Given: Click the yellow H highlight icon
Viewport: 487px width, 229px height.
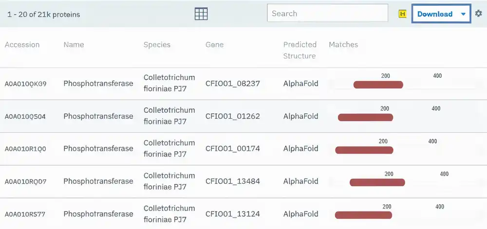Looking at the screenshot, I should [x=402, y=14].
